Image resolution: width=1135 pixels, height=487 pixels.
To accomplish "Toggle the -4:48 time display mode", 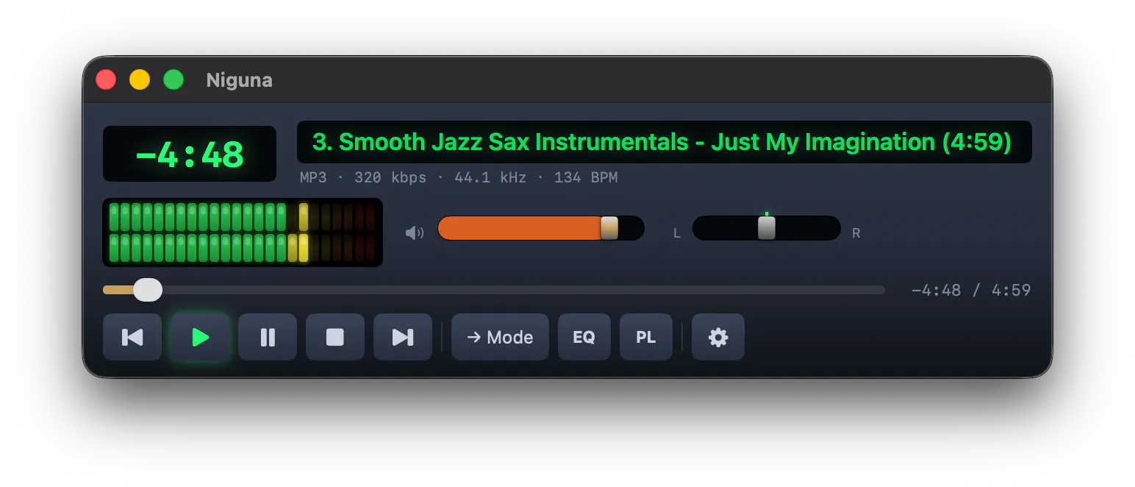I will point(190,154).
